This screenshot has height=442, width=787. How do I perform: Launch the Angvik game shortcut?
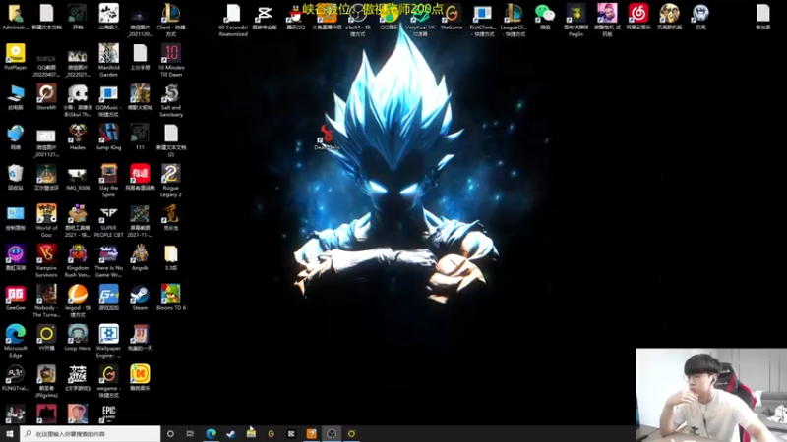(x=140, y=257)
